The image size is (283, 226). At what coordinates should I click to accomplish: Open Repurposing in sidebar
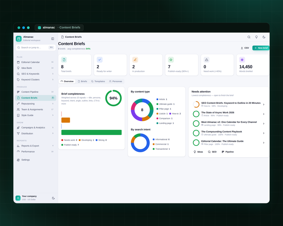(36, 103)
